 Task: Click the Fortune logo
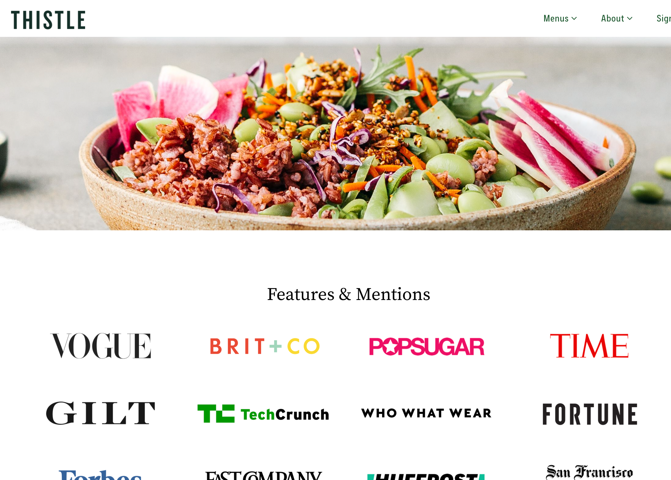coord(590,414)
